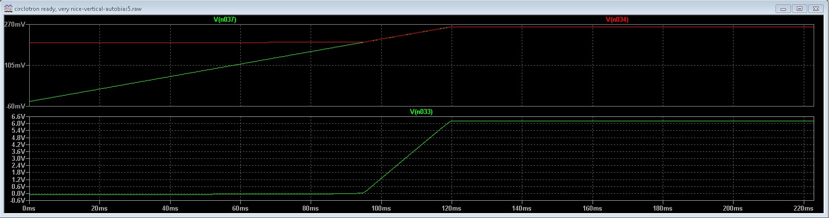Click the 6.6V axis label

(19, 117)
